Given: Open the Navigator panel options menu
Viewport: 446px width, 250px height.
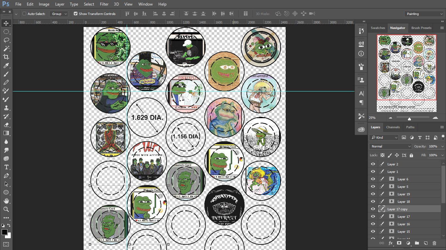Looking at the screenshot, I should click(x=442, y=28).
